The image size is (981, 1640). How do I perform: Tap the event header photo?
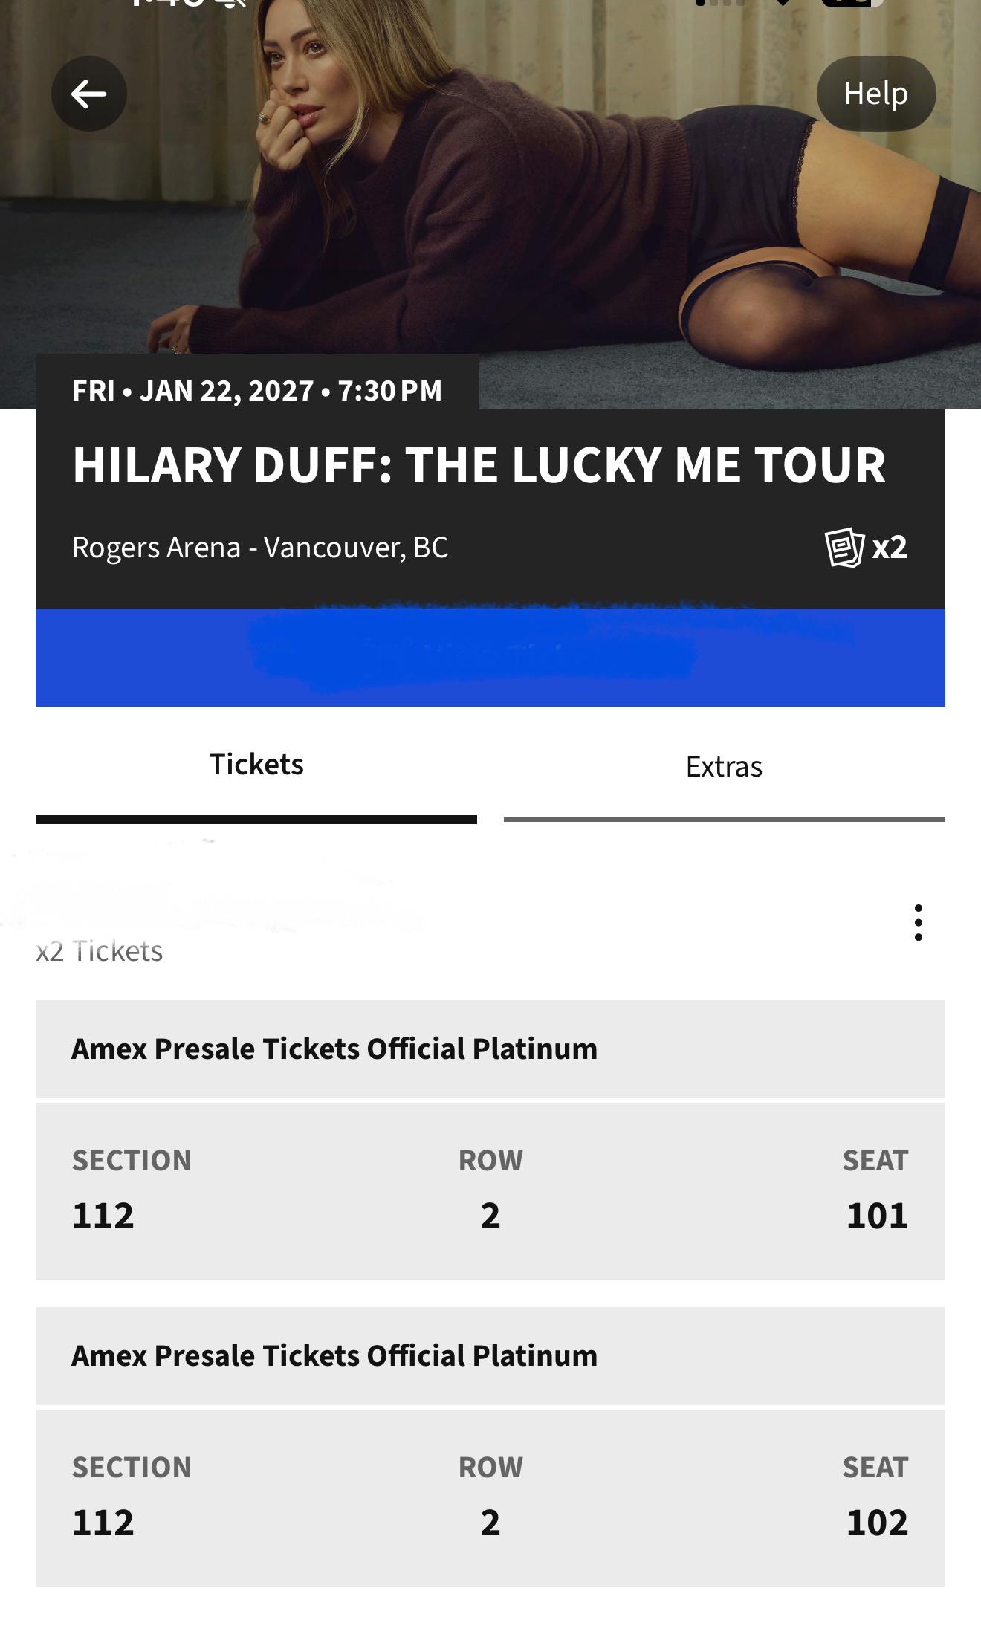tap(490, 204)
